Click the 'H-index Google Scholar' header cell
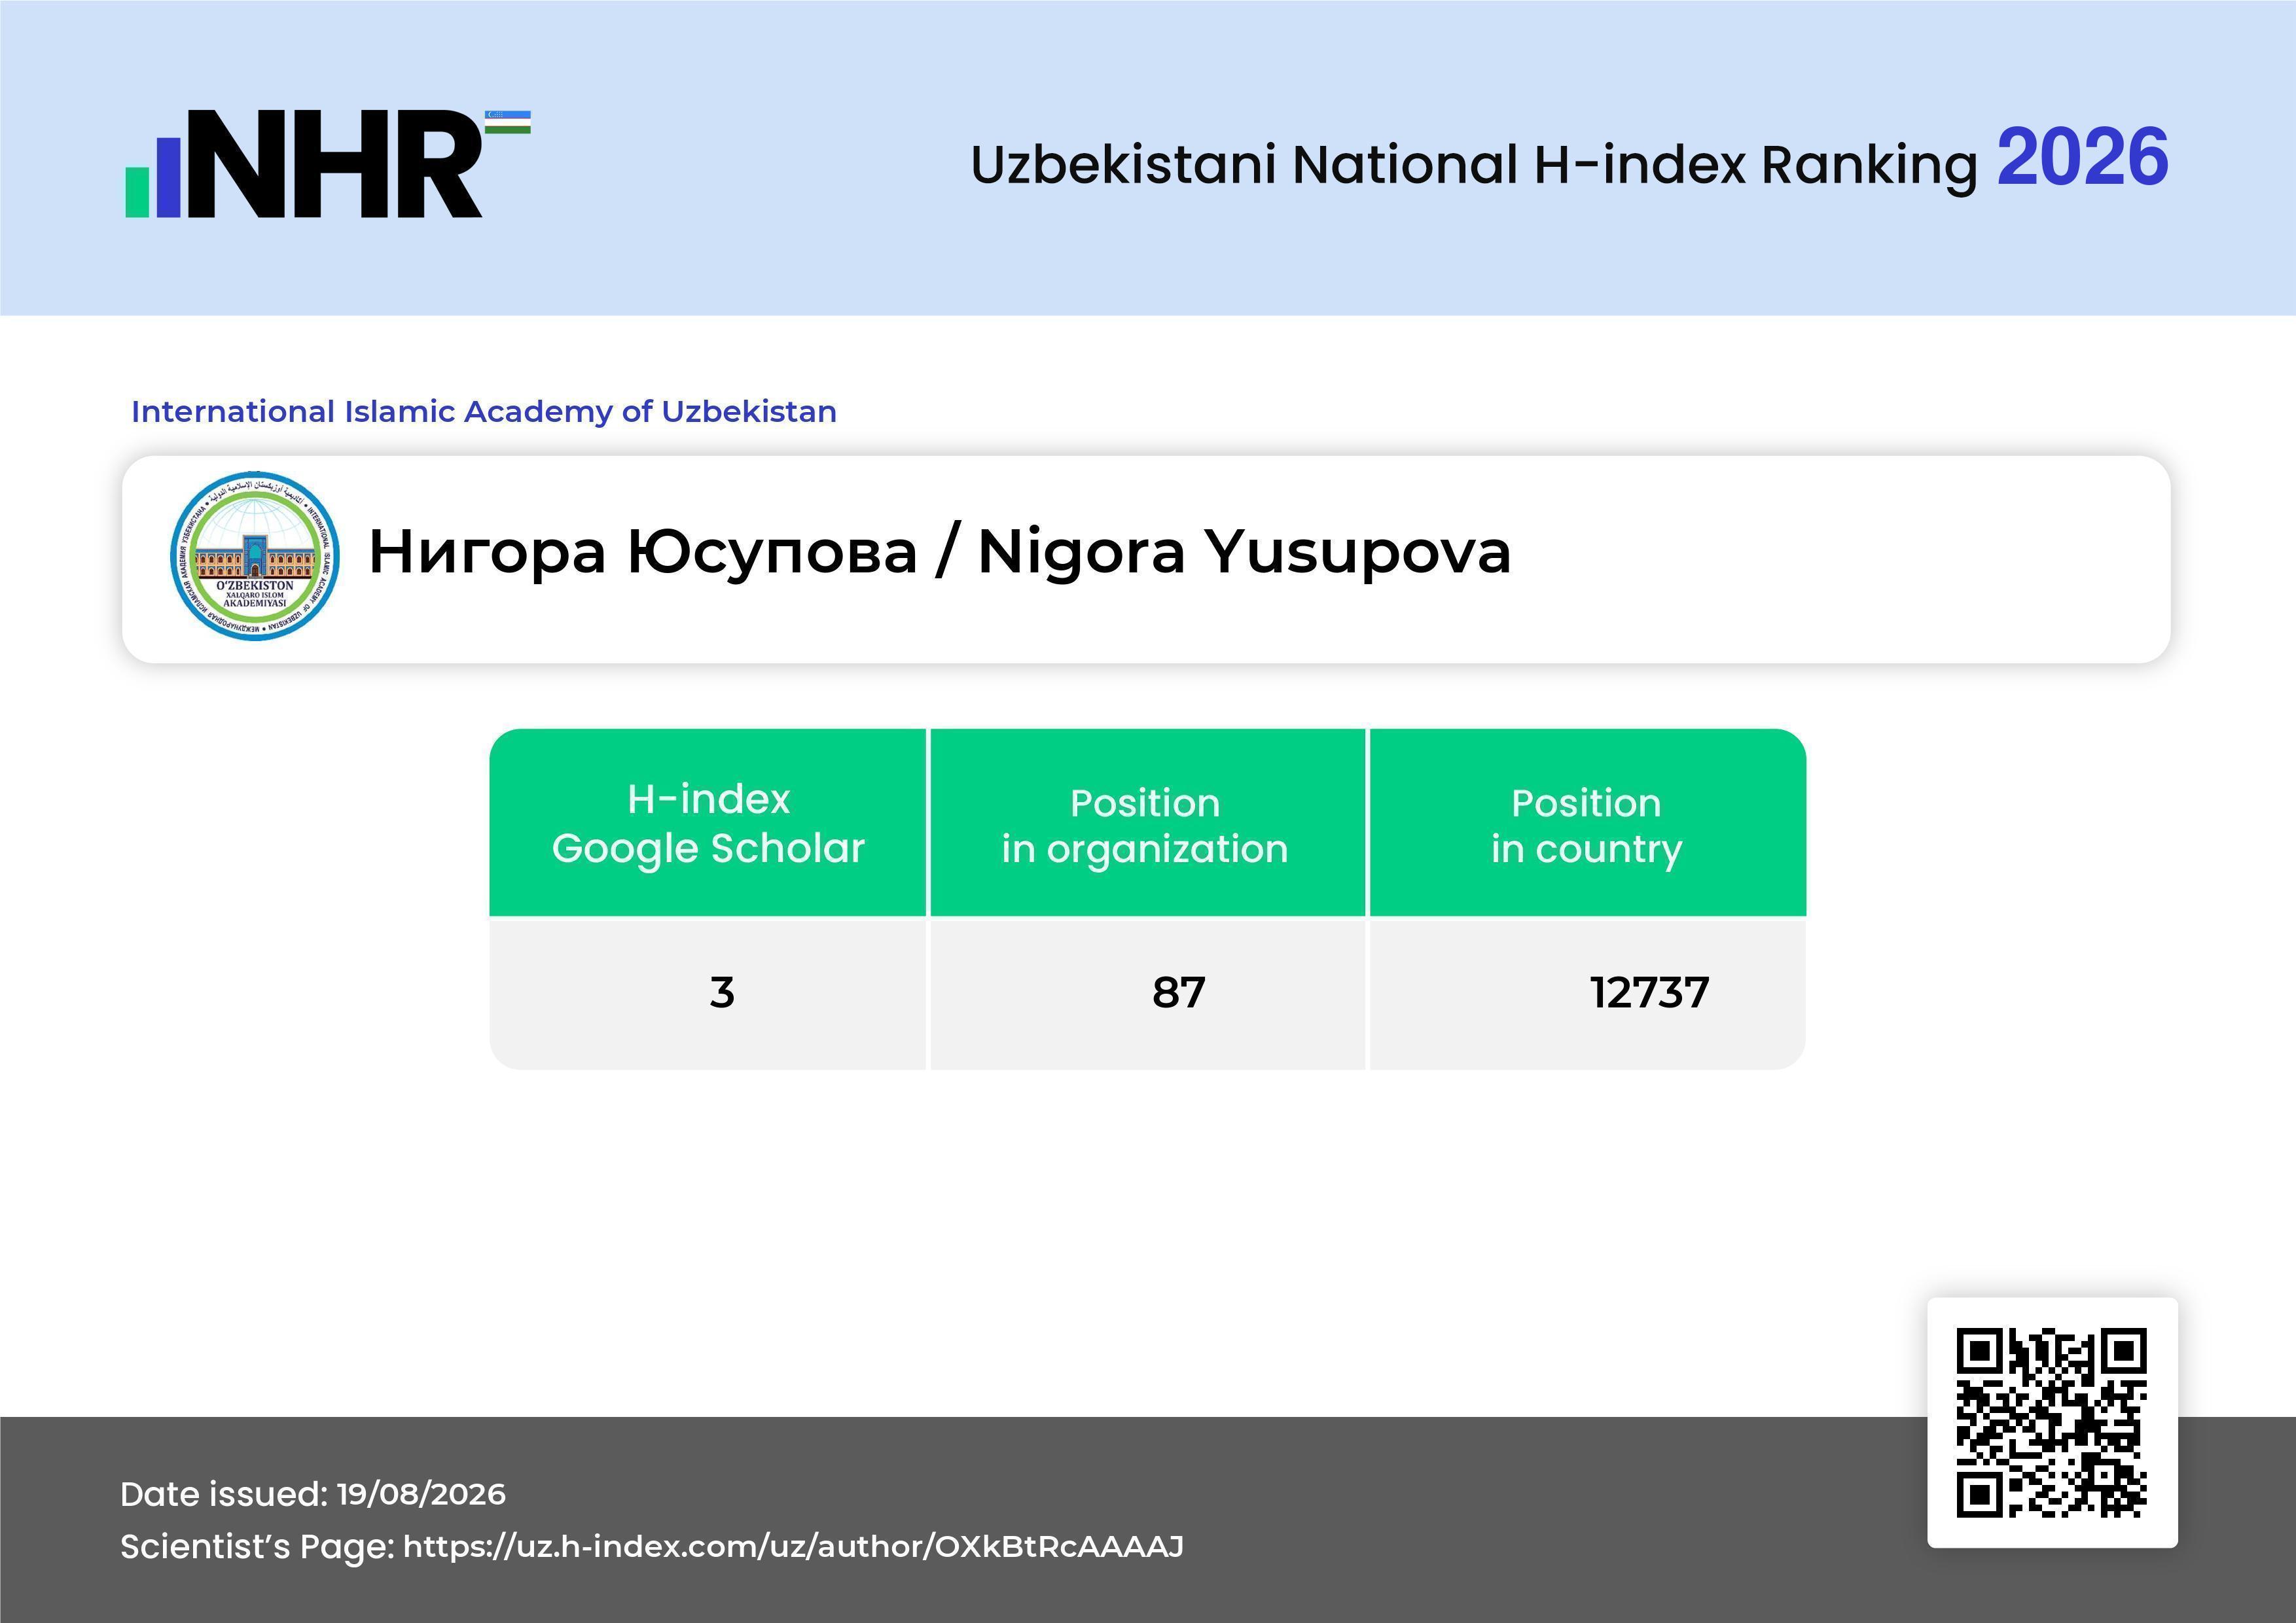 tap(708, 822)
